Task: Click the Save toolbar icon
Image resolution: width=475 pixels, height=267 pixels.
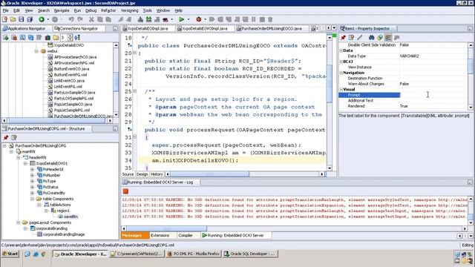Action: (x=22, y=19)
